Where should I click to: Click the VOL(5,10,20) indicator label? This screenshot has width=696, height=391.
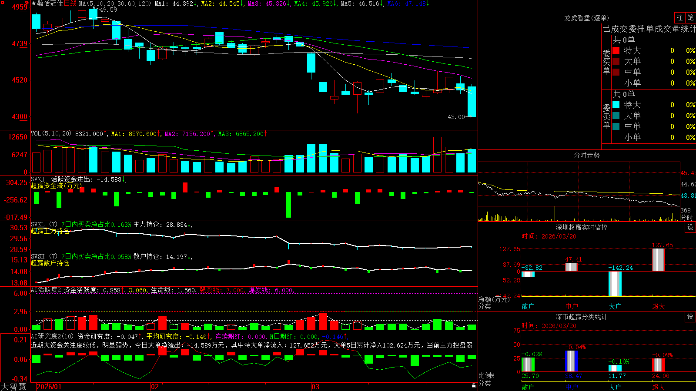click(51, 134)
